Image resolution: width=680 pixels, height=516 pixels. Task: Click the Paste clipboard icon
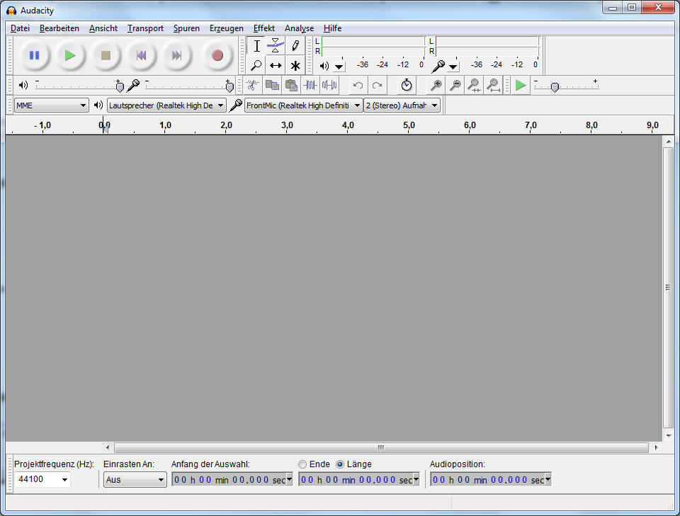291,85
